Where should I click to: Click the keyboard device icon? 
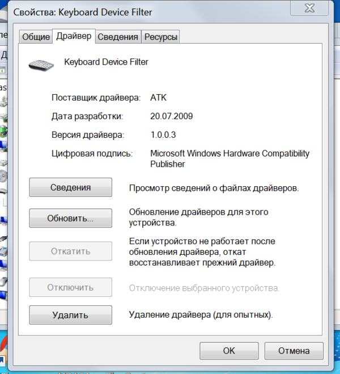point(41,65)
